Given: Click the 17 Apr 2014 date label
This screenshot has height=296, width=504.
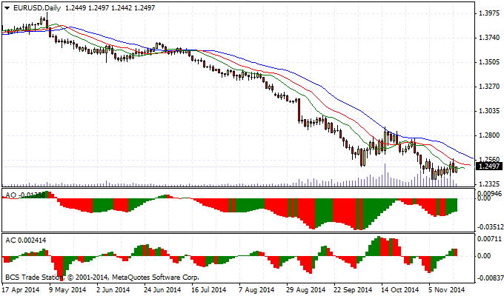Looking at the screenshot, I should 21,290.
